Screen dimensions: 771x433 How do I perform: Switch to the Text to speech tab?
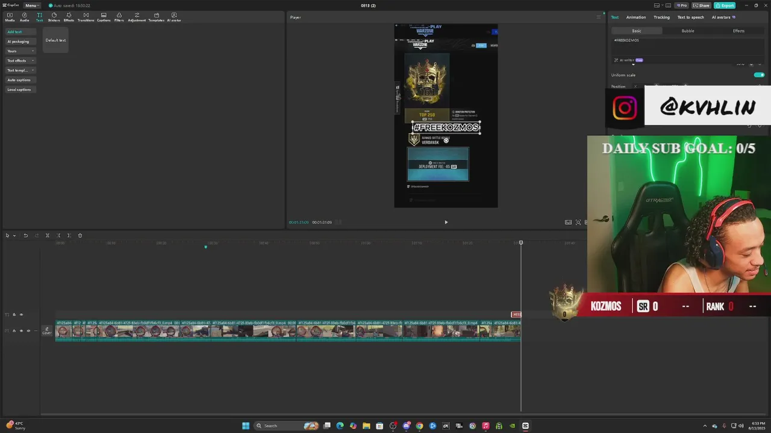(690, 17)
